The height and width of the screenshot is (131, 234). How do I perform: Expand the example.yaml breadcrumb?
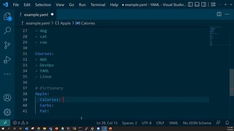38,23
